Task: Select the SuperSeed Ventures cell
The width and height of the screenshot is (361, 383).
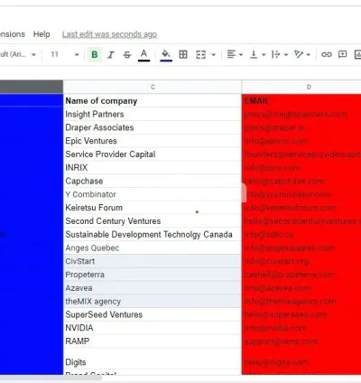Action: tap(153, 314)
